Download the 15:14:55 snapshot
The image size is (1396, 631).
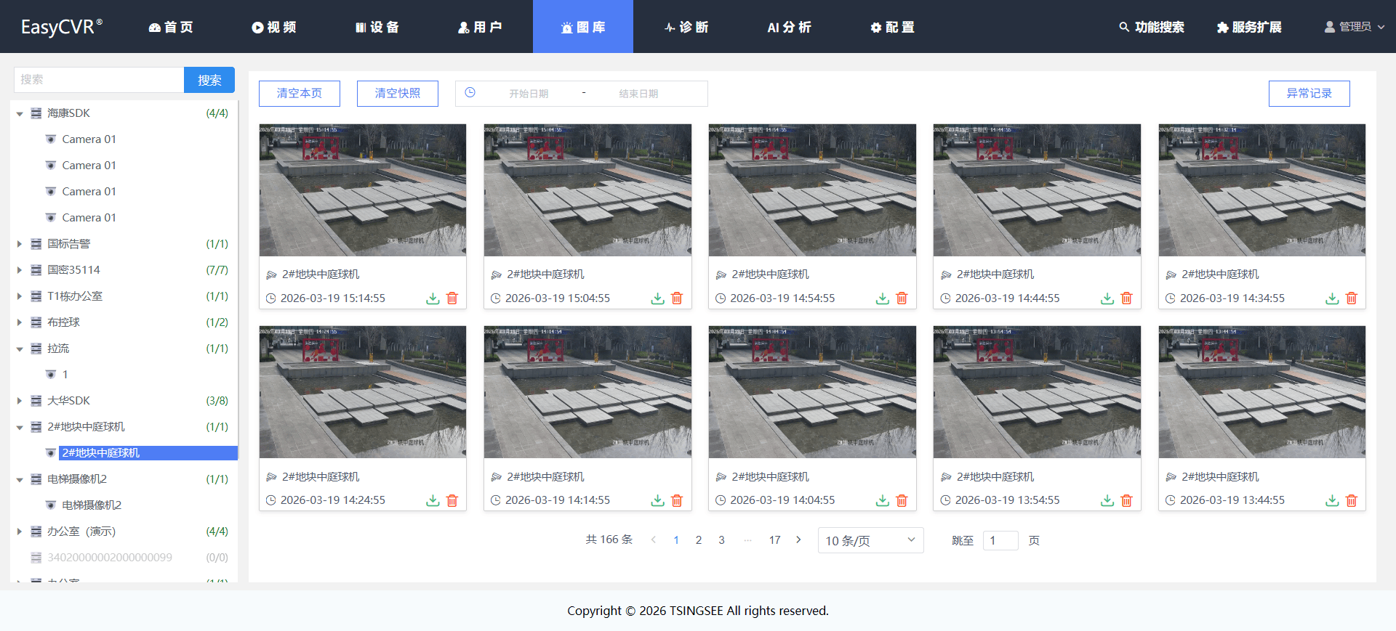coord(433,298)
